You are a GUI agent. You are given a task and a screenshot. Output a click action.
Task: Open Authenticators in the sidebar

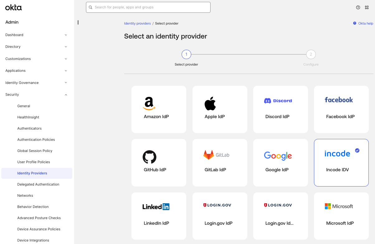point(29,128)
